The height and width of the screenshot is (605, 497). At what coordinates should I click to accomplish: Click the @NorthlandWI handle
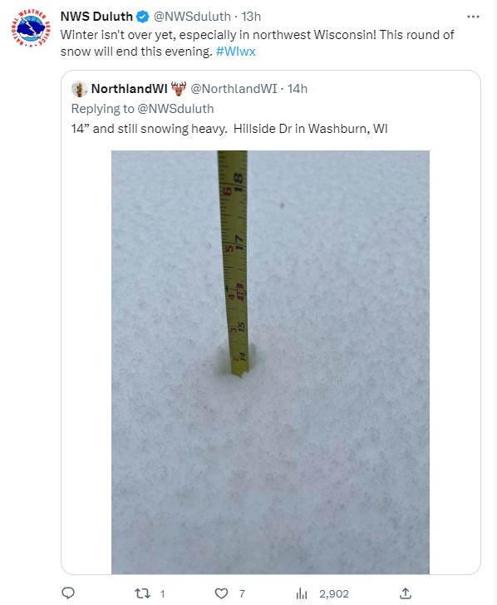click(234, 89)
